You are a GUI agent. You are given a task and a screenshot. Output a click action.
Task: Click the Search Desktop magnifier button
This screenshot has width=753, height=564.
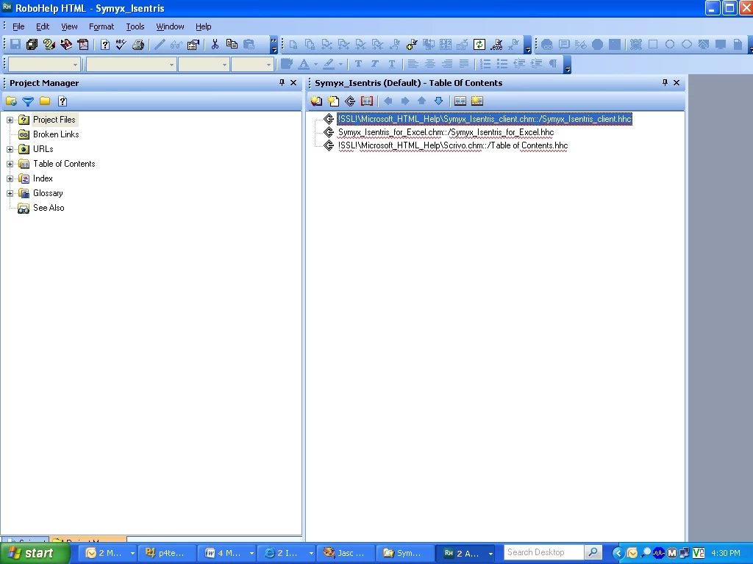pyautogui.click(x=593, y=552)
